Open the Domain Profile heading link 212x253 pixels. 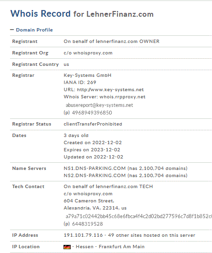(x=34, y=30)
